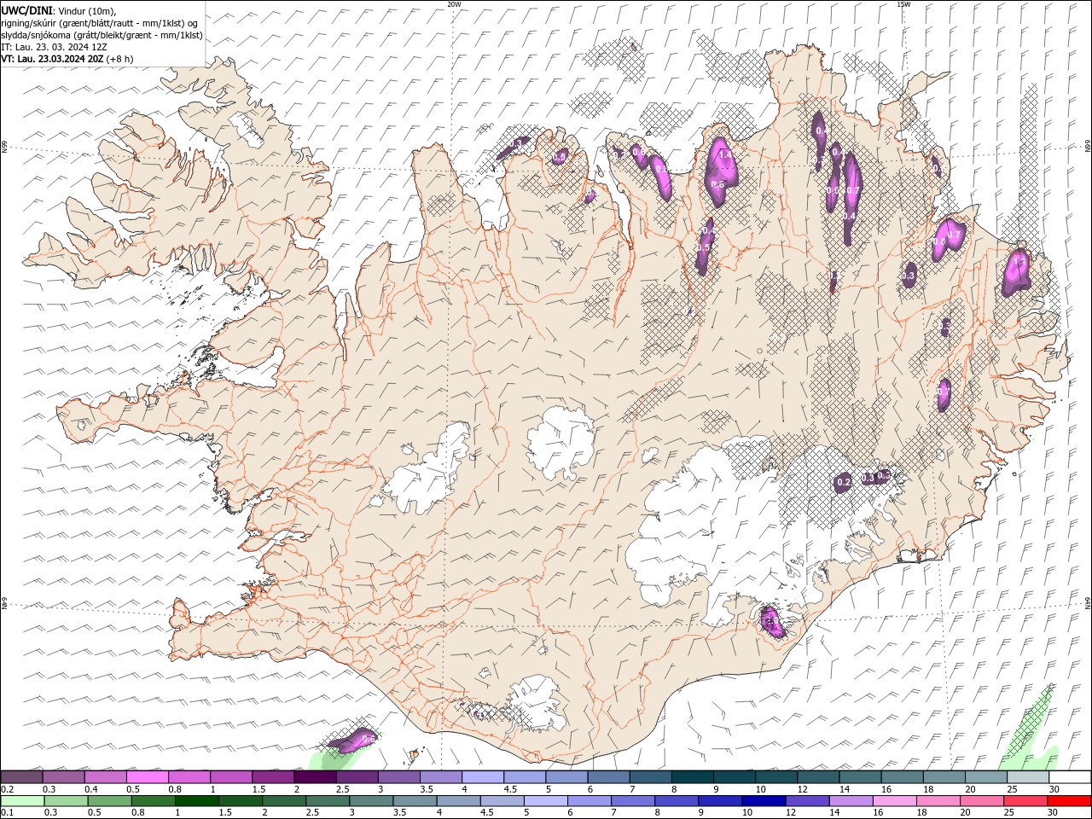The width and height of the screenshot is (1092, 819).
Task: Select the upper scale swatch starting at 0.3
Action: point(63,776)
